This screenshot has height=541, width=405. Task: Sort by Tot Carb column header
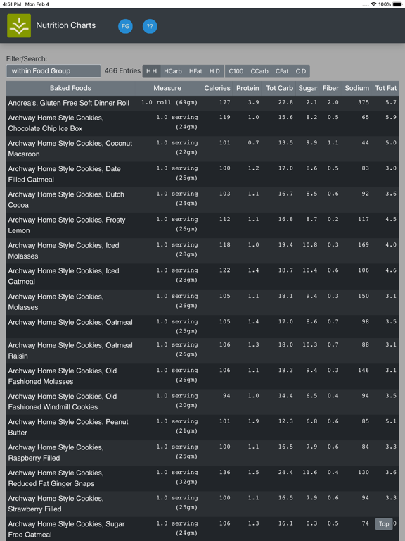click(279, 88)
